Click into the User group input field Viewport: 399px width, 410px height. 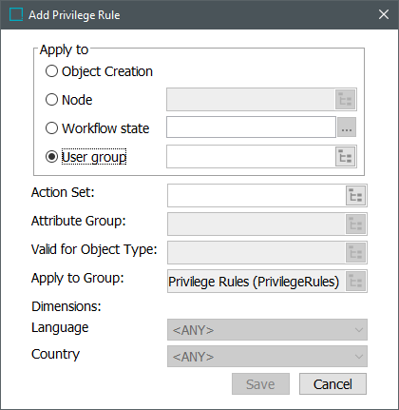point(251,157)
